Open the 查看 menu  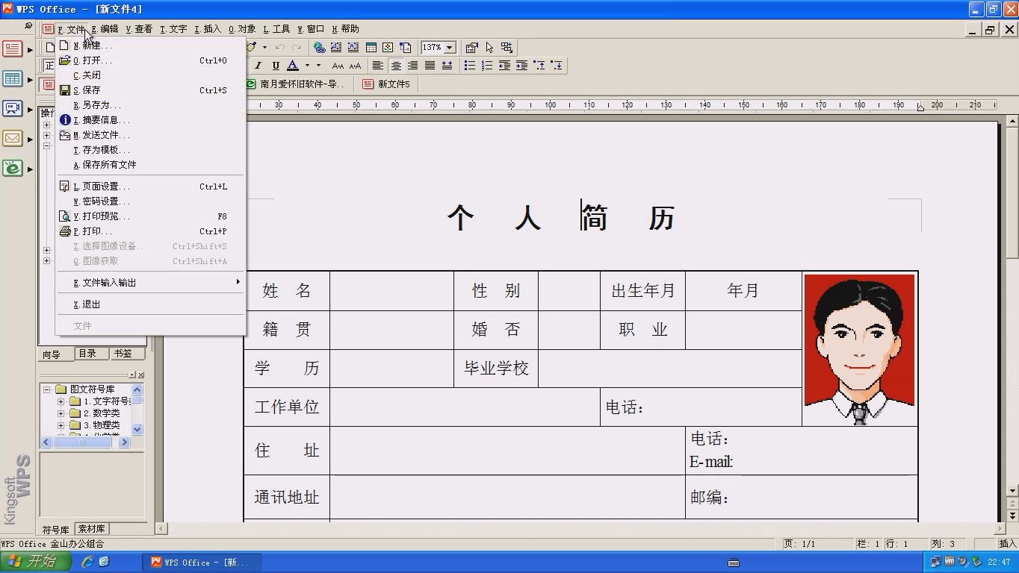pyautogui.click(x=139, y=29)
